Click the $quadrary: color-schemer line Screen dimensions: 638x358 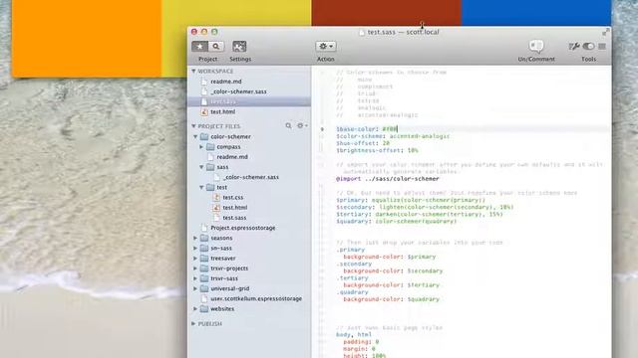(397, 222)
